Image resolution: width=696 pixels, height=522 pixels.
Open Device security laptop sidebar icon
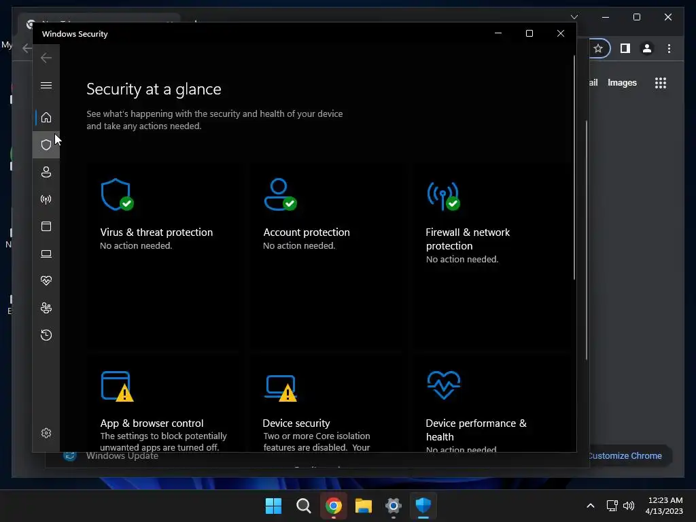tap(46, 254)
